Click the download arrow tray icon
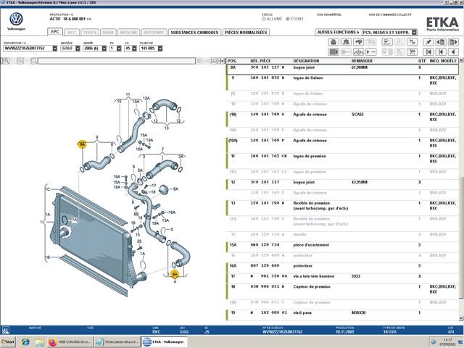This screenshot has width=464, height=348. (x=359, y=52)
